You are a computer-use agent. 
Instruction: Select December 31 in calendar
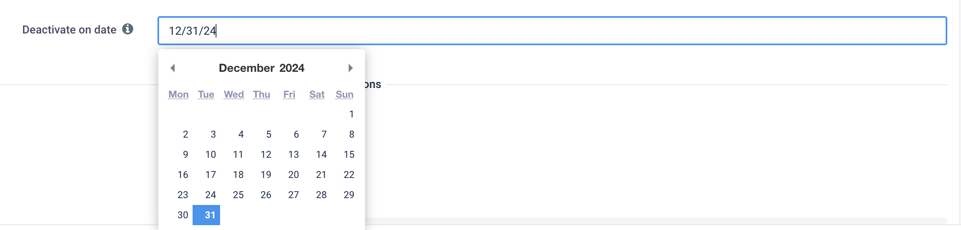point(206,215)
